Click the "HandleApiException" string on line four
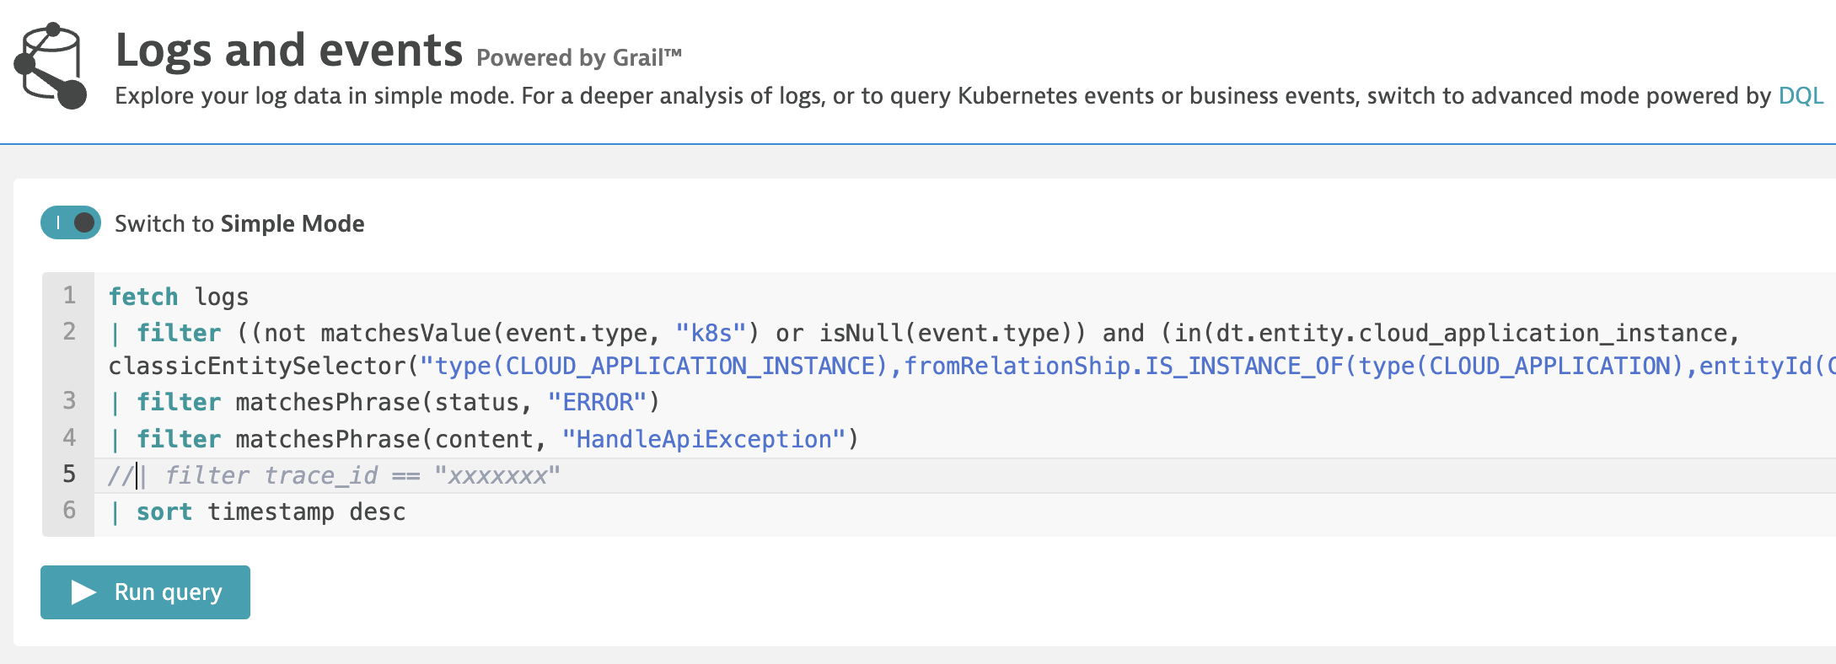The image size is (1836, 664). point(703,439)
